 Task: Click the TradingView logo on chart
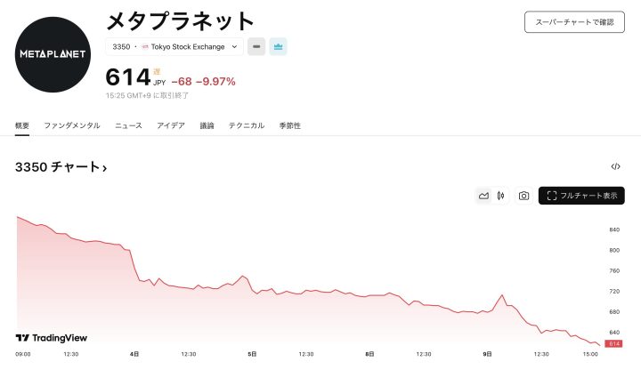coord(51,338)
